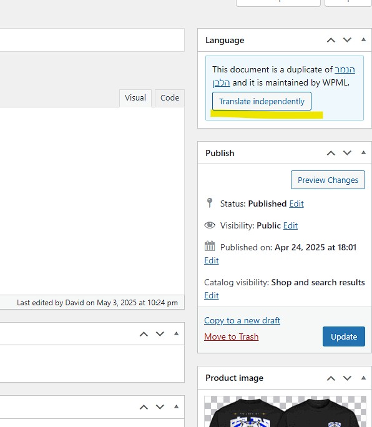
Task: Move Language panel down with chevron
Action: tap(347, 40)
